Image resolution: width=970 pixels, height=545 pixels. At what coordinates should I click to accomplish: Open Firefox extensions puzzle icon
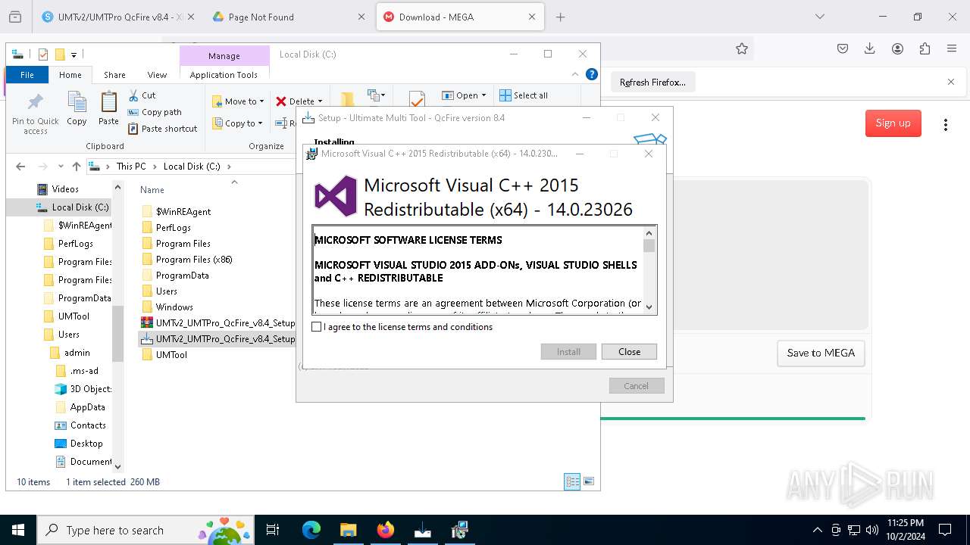pos(925,48)
